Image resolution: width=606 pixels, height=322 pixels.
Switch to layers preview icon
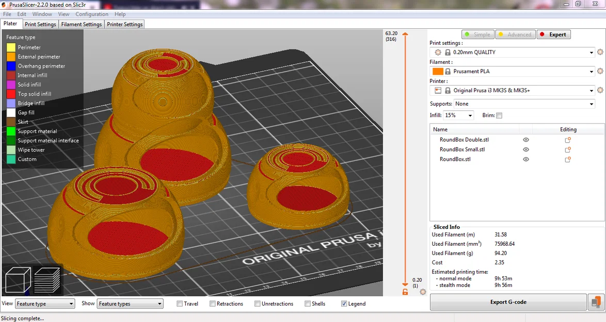click(x=47, y=280)
